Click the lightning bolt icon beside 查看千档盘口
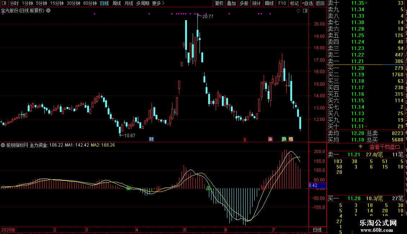The image size is (407, 234). (361, 147)
